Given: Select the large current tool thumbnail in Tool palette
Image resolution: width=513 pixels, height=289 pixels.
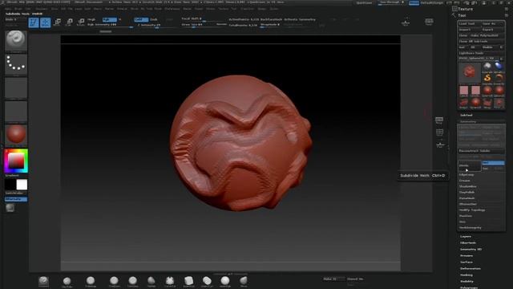Looking at the screenshot, I should tap(469, 72).
